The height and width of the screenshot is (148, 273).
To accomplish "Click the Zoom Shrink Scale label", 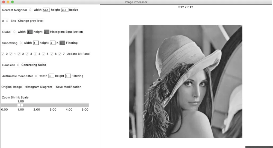I will [x=15, y=97].
